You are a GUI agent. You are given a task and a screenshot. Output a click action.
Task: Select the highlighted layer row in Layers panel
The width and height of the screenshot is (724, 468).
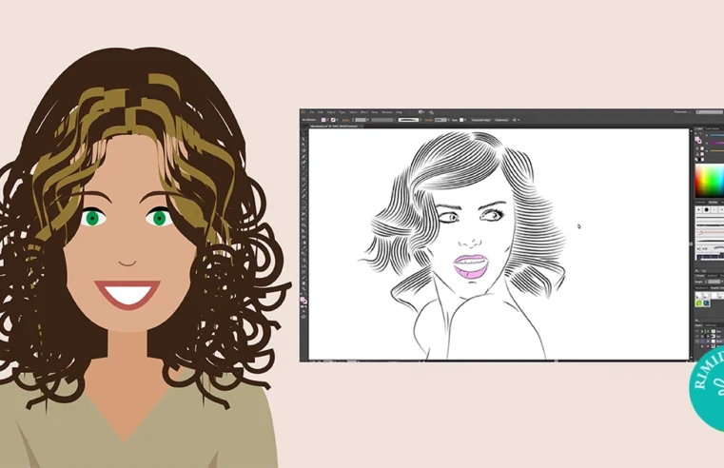pyautogui.click(x=709, y=341)
